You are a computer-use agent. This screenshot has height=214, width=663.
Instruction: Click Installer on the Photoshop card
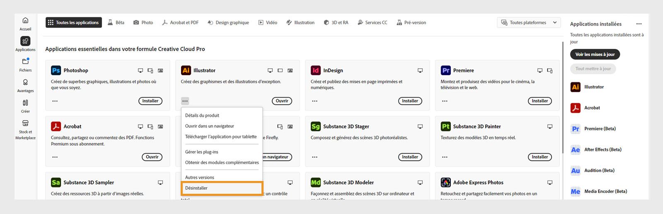[x=150, y=101]
